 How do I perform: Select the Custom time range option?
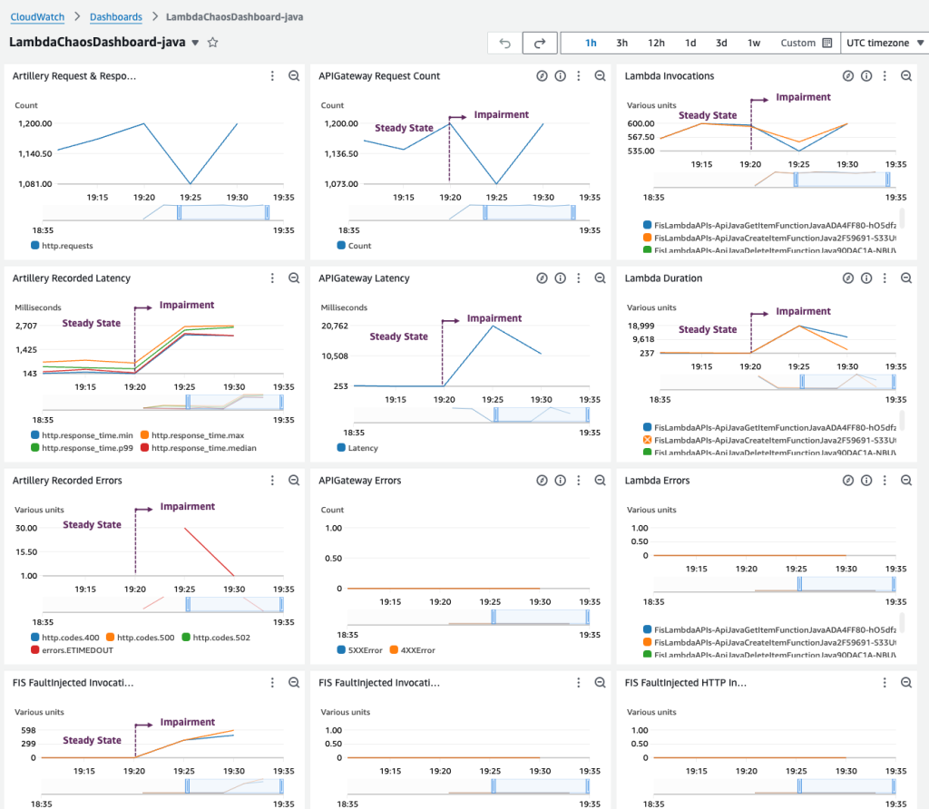[x=797, y=43]
